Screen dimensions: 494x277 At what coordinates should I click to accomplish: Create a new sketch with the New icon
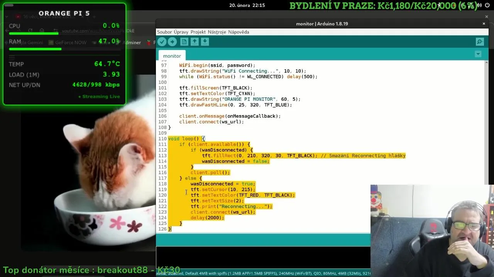click(x=184, y=42)
